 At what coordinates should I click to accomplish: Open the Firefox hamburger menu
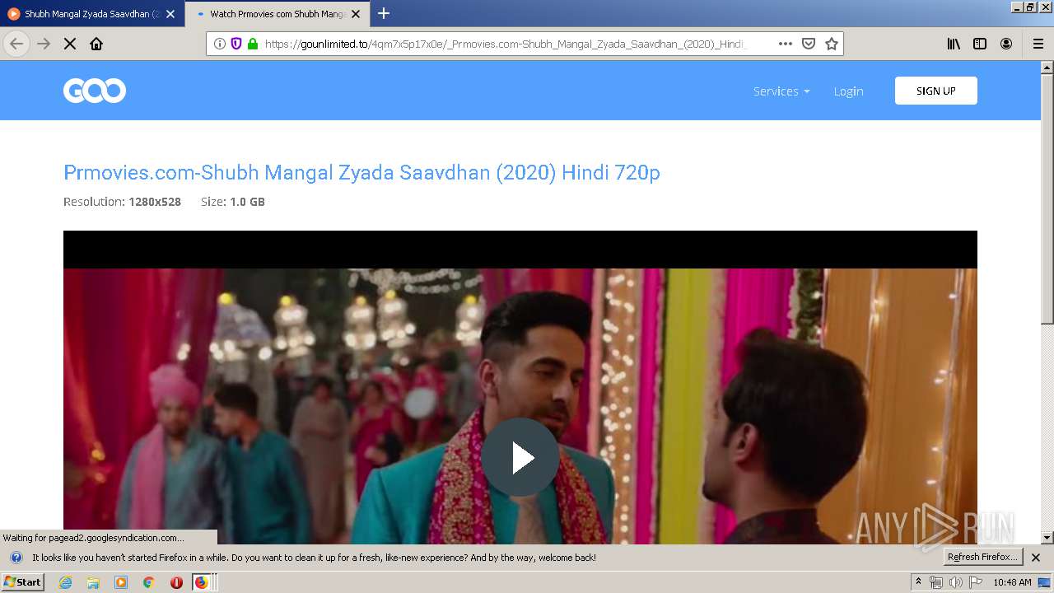[x=1038, y=44]
